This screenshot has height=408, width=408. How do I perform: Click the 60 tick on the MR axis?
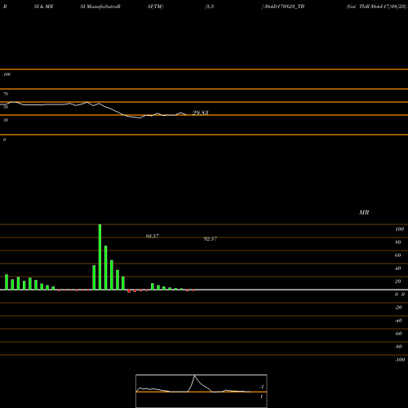tap(398, 255)
